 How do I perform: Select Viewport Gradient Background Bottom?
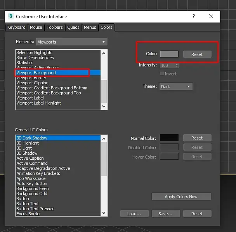[x=58, y=88]
